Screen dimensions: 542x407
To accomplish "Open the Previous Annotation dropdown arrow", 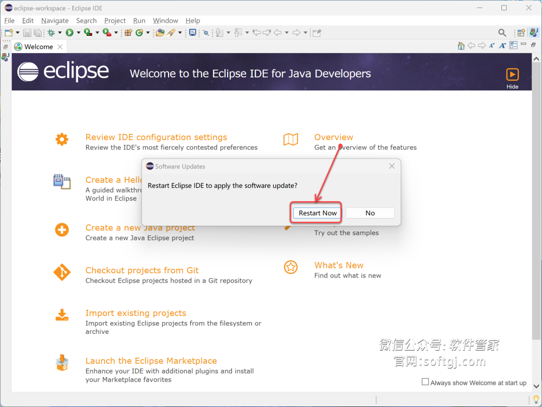I will pyautogui.click(x=247, y=33).
